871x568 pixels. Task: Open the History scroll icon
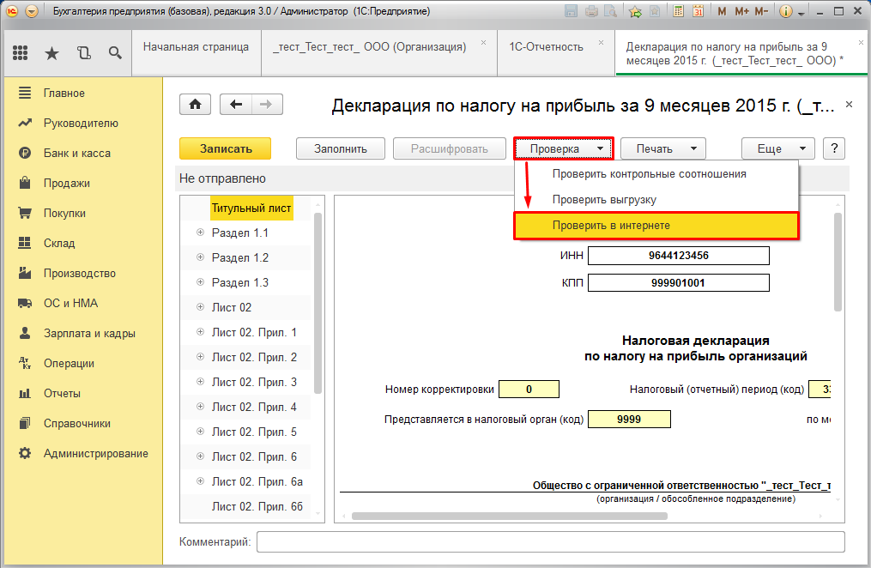pyautogui.click(x=83, y=53)
